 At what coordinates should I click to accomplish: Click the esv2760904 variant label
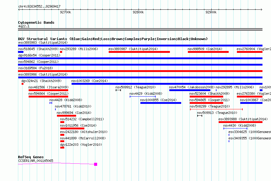pos(254,49)
